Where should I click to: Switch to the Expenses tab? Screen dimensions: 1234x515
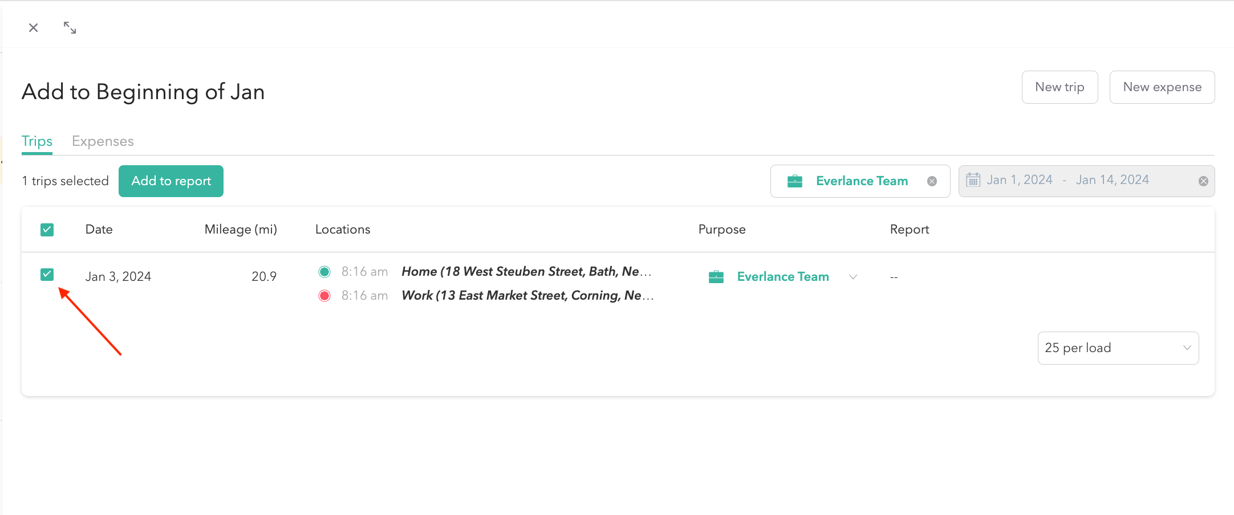[x=103, y=141]
